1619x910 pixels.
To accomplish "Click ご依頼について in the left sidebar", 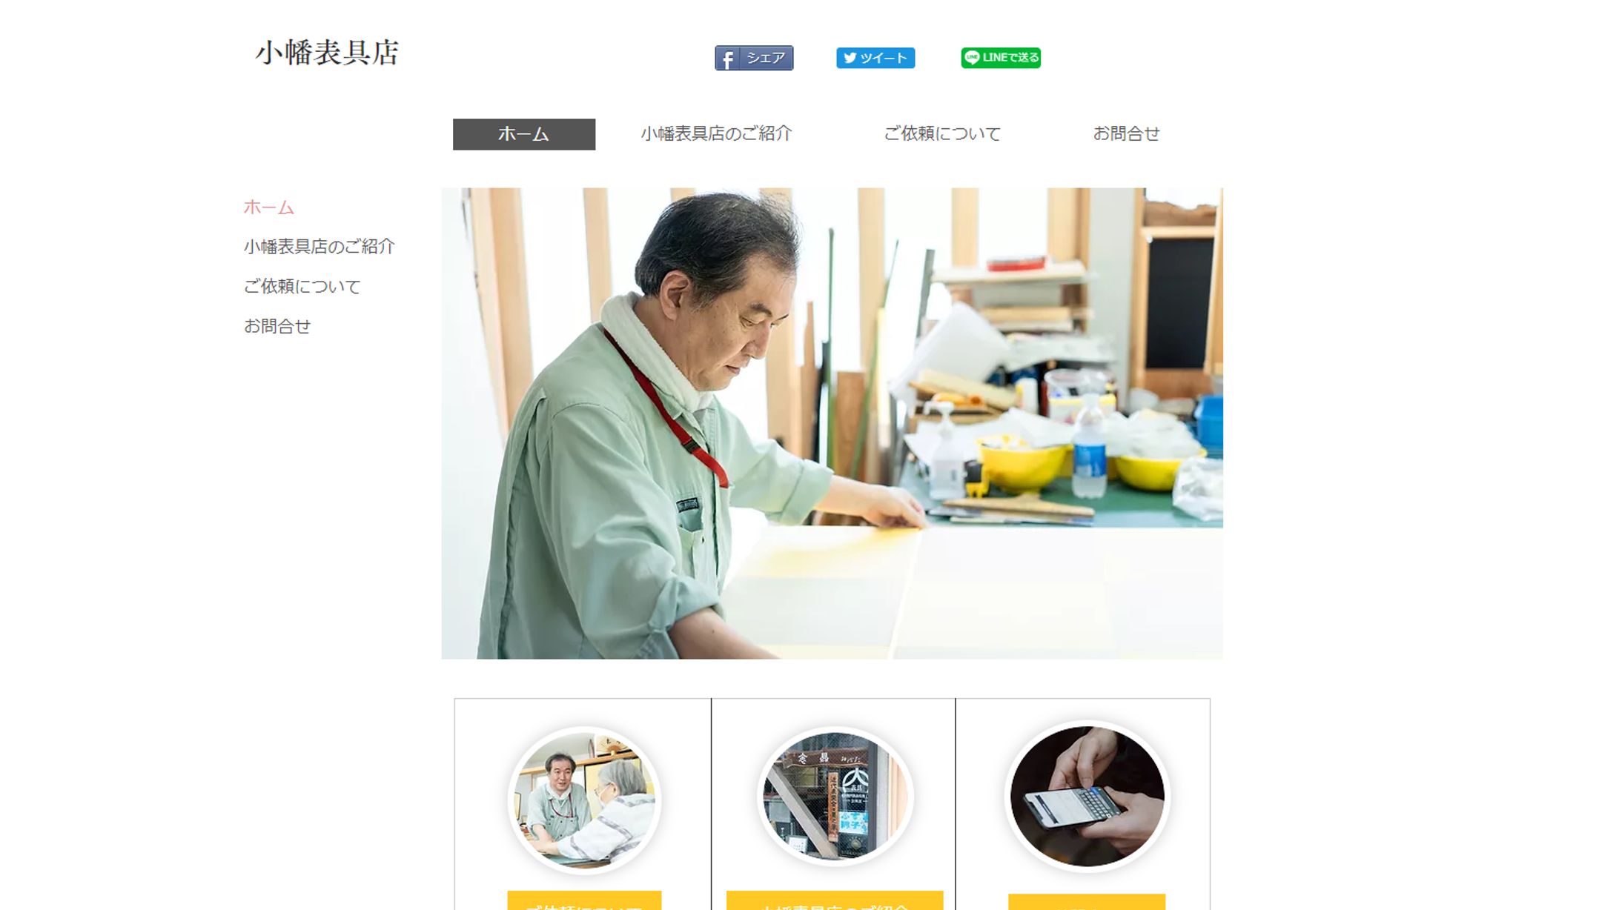I will pos(302,287).
